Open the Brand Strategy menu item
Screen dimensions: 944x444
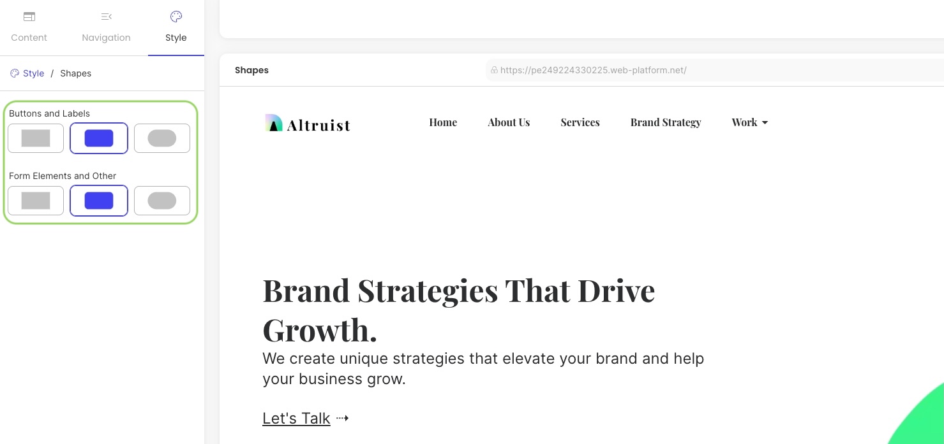point(666,122)
